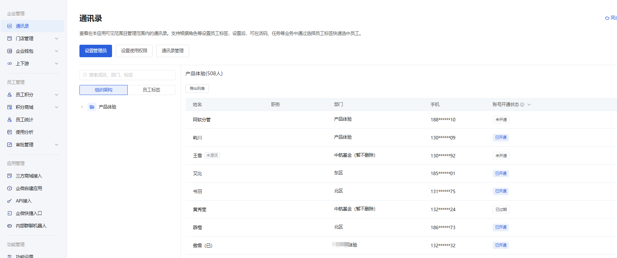Click the name 艾比 in the table
617x258 pixels.
click(197, 173)
